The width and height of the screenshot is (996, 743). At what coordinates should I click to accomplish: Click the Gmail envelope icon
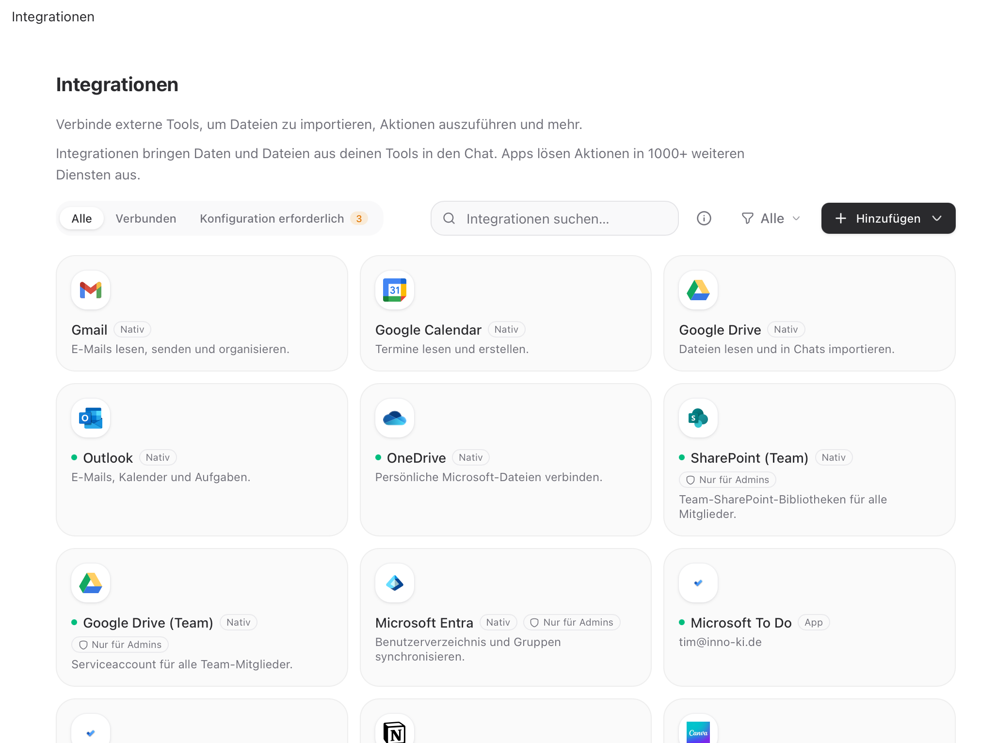click(x=91, y=290)
